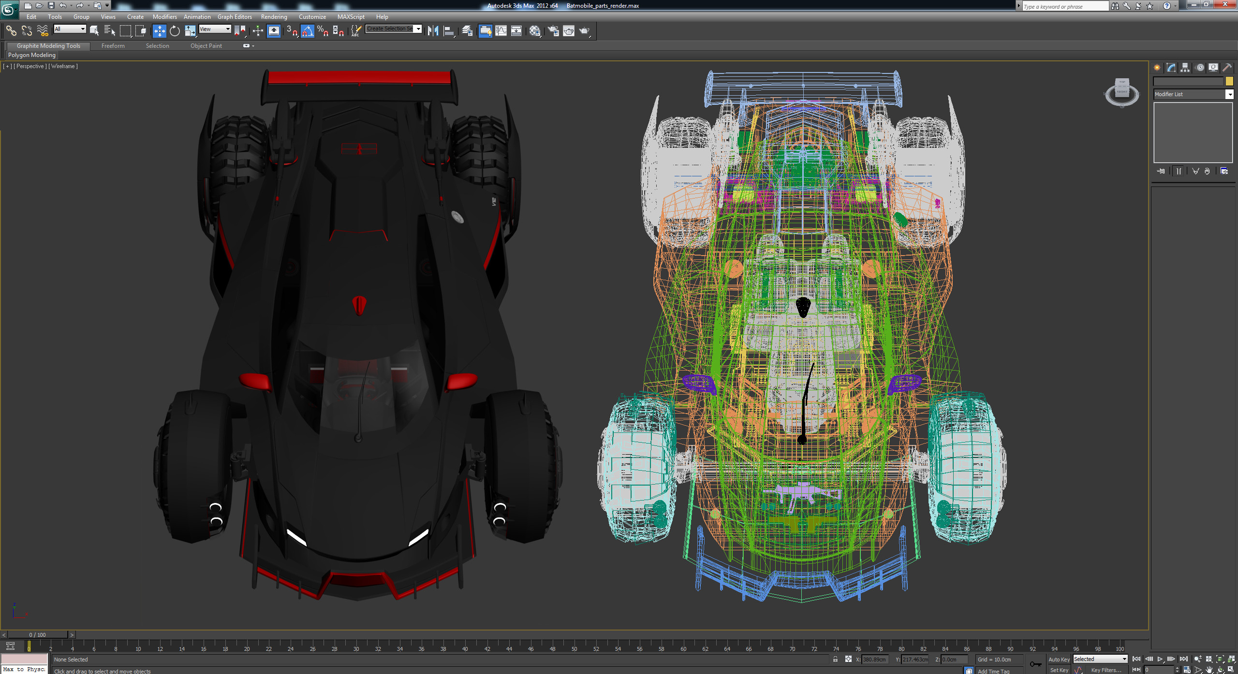The height and width of the screenshot is (674, 1238).
Task: Open the Render Setup dialog
Action: tap(553, 31)
